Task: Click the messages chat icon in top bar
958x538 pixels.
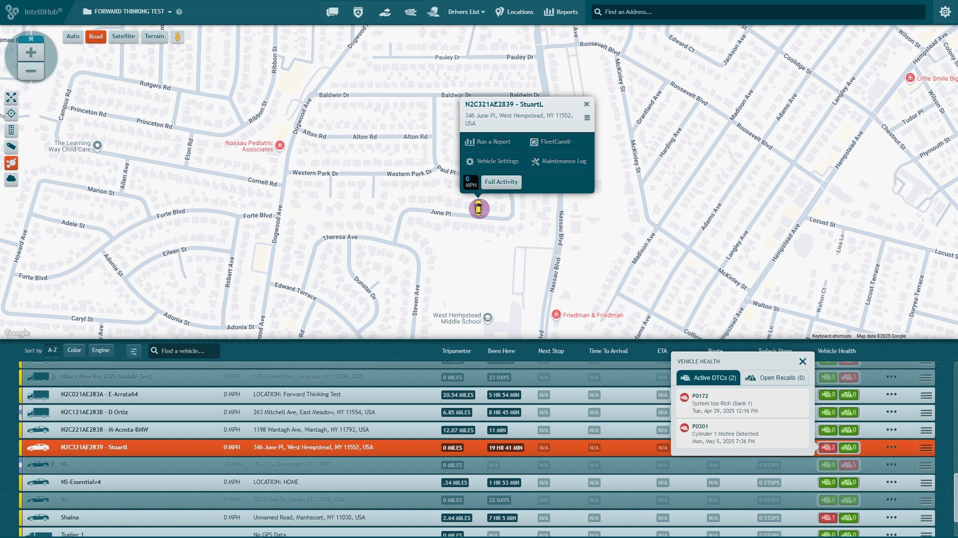Action: click(332, 12)
